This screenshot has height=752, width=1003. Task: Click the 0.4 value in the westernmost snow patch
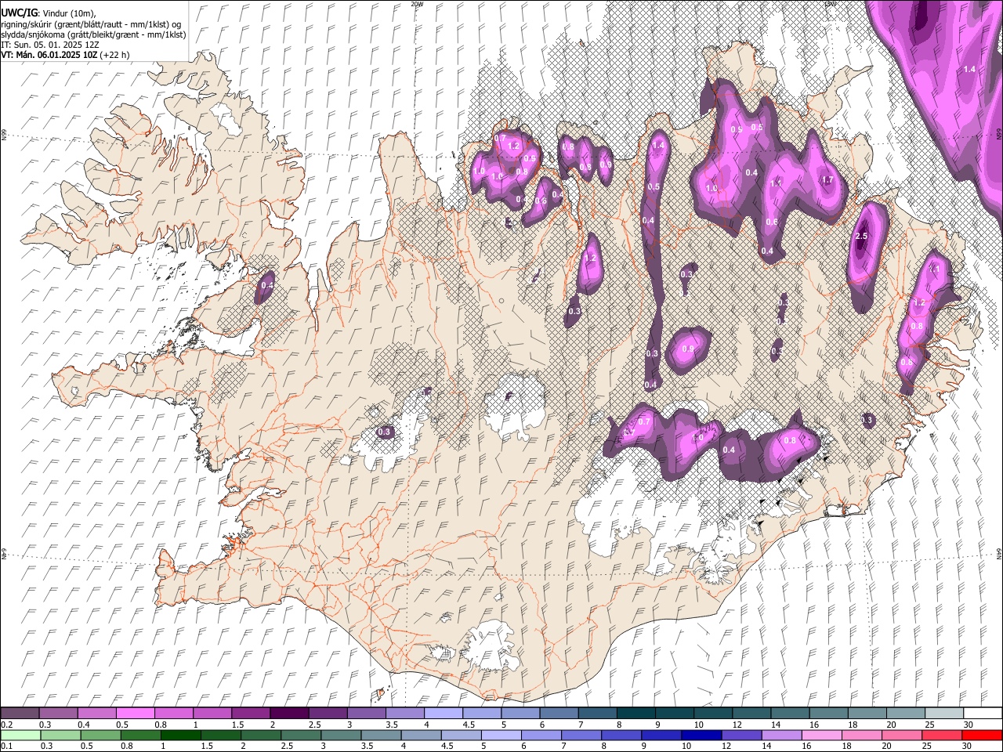click(x=267, y=285)
